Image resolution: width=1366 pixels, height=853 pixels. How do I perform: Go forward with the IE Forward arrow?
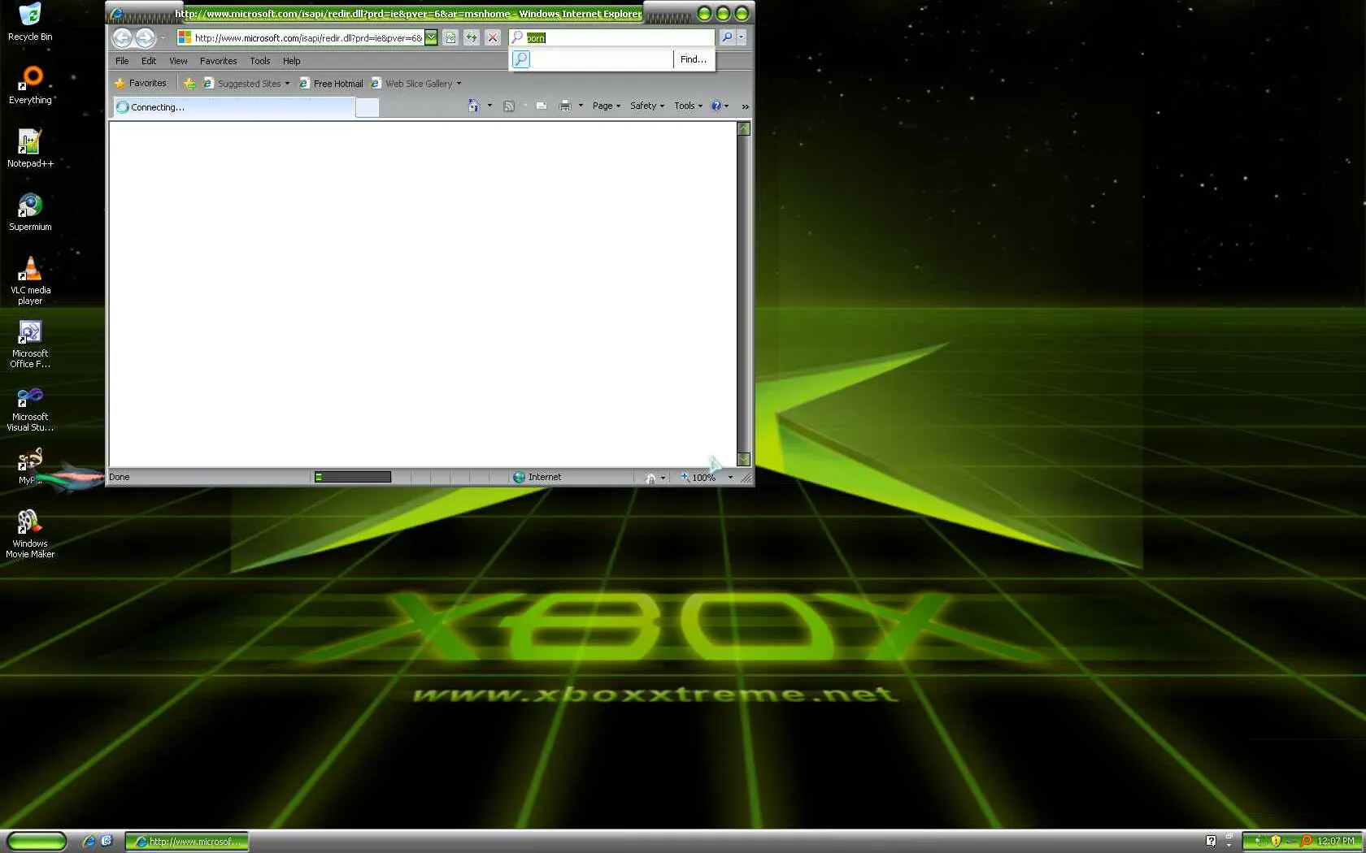[146, 37]
